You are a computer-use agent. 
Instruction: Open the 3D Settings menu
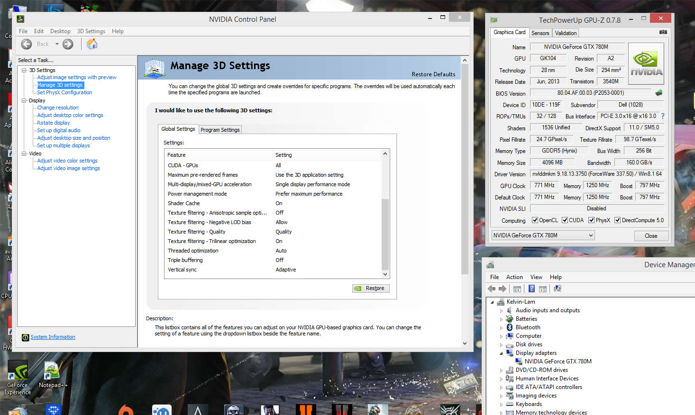(x=91, y=31)
